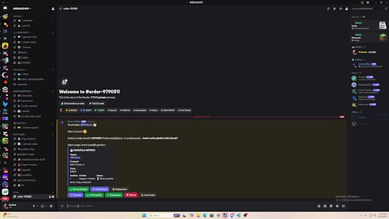
Task: Open the welcome channel
Action: click(34, 21)
